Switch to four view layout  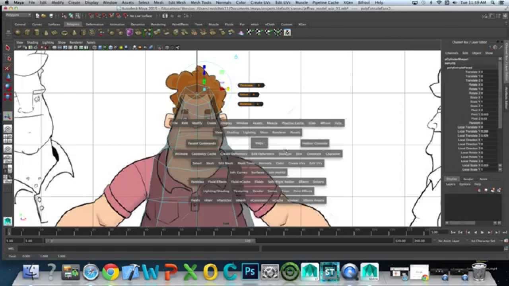tap(8, 139)
